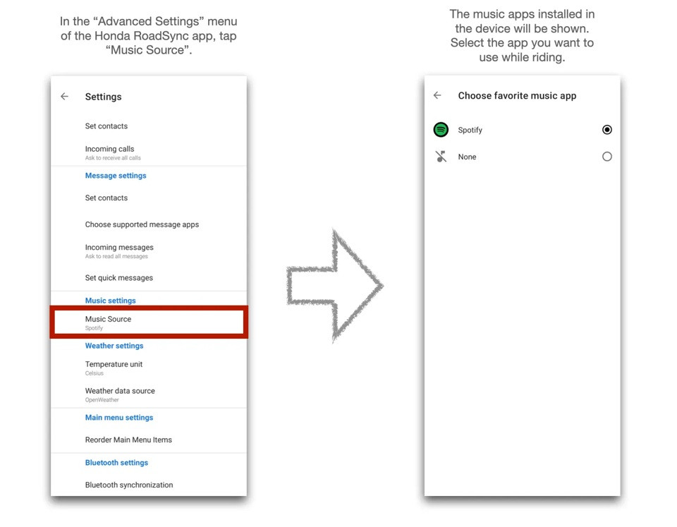677x527 pixels.
Task: Tap the None label in app list
Action: [x=467, y=157]
